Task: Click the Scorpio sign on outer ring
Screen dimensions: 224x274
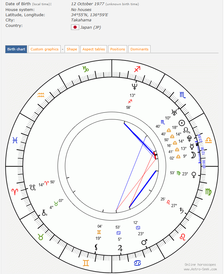Action: 183,95
